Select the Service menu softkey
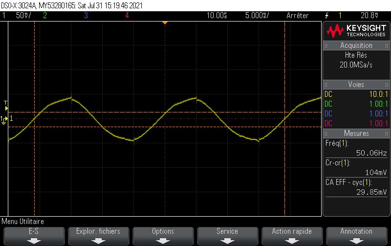 point(227,235)
